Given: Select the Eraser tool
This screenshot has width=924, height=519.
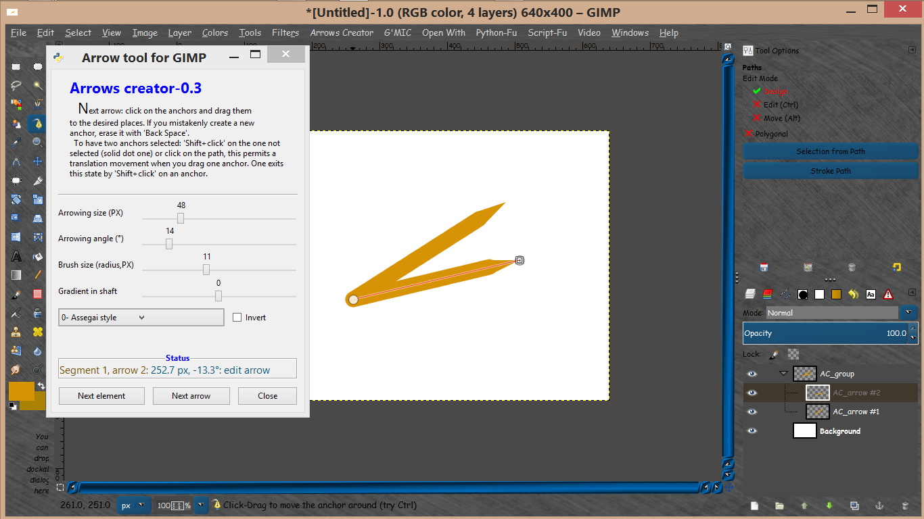Looking at the screenshot, I should click(x=38, y=294).
